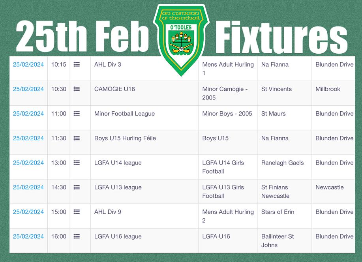The width and height of the screenshot is (362, 262).
Task: Click the O'Tooles club crest logo
Action: 181,40
